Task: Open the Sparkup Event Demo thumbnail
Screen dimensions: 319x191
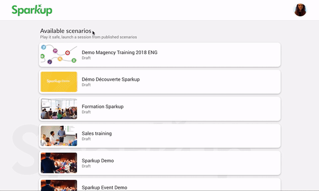Action: [x=59, y=185]
